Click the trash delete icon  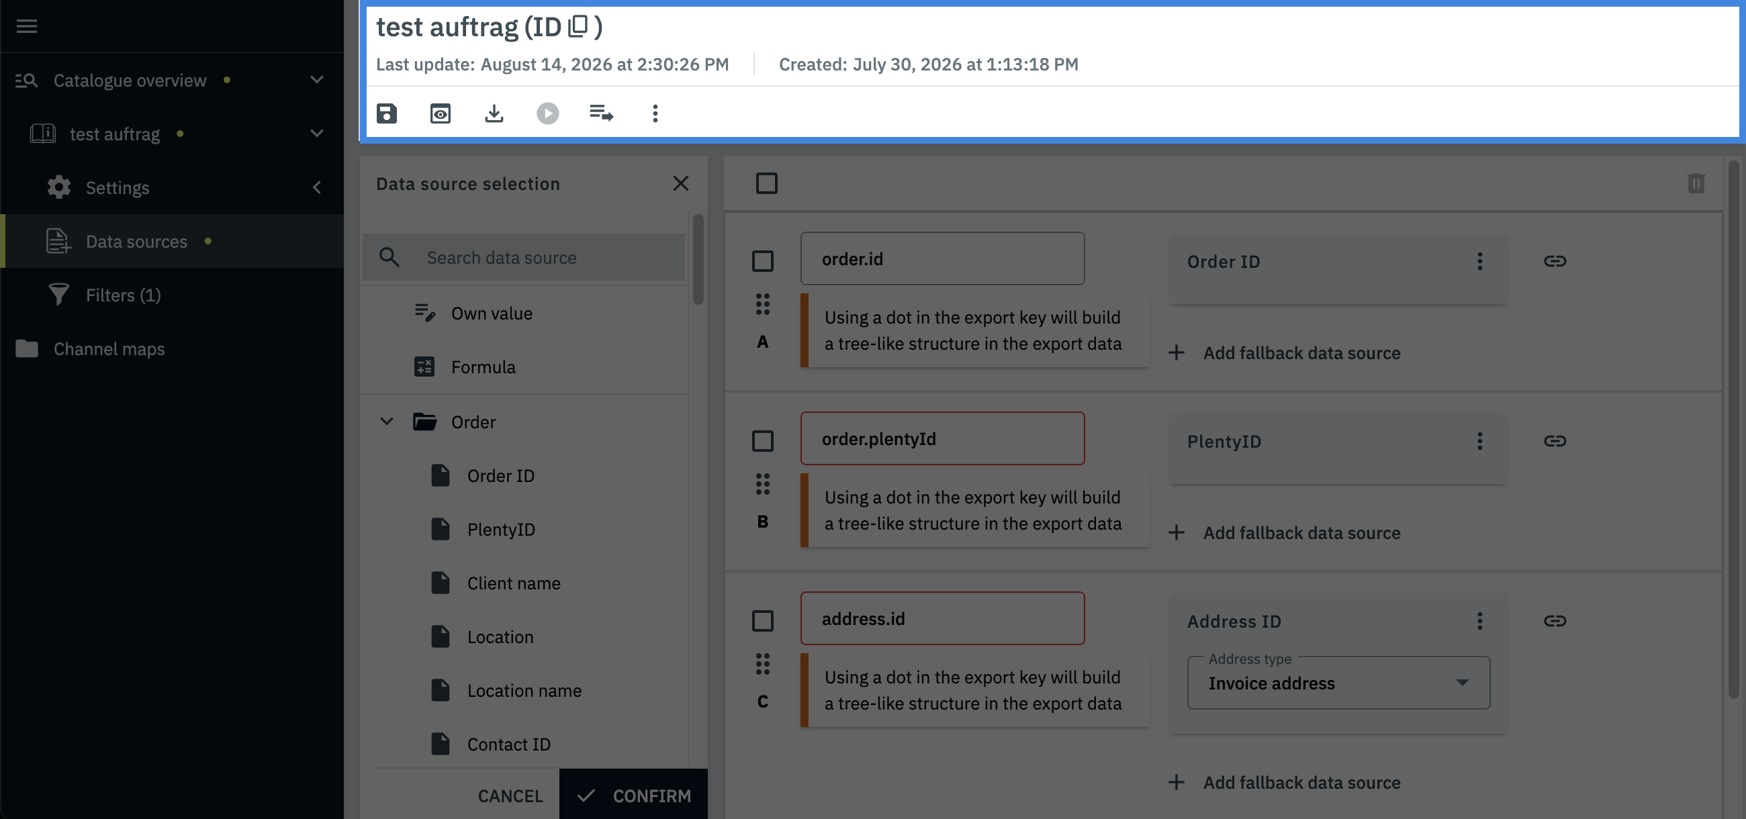[1695, 183]
